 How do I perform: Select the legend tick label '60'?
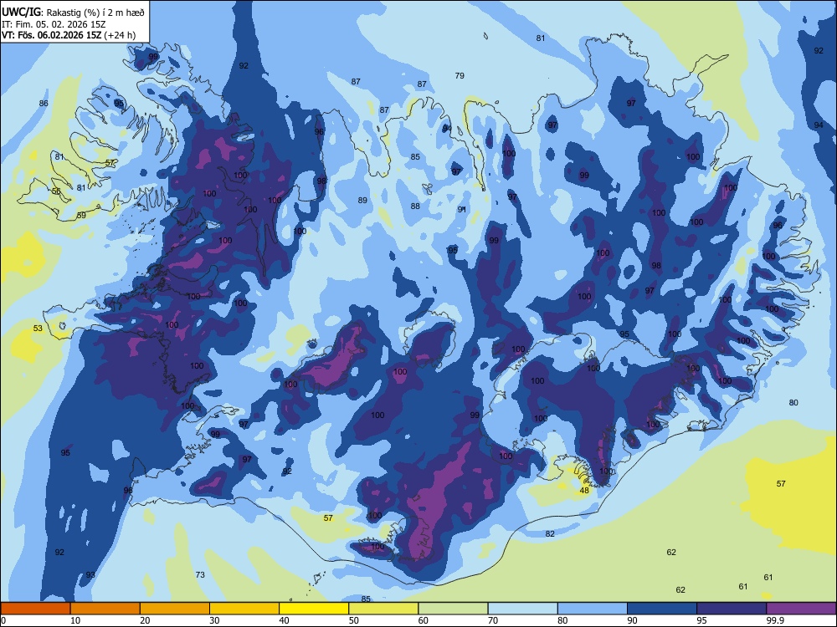tap(424, 620)
